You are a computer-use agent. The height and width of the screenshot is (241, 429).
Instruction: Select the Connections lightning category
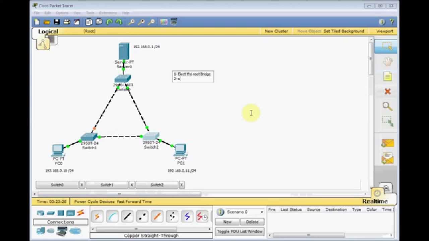tap(81, 213)
